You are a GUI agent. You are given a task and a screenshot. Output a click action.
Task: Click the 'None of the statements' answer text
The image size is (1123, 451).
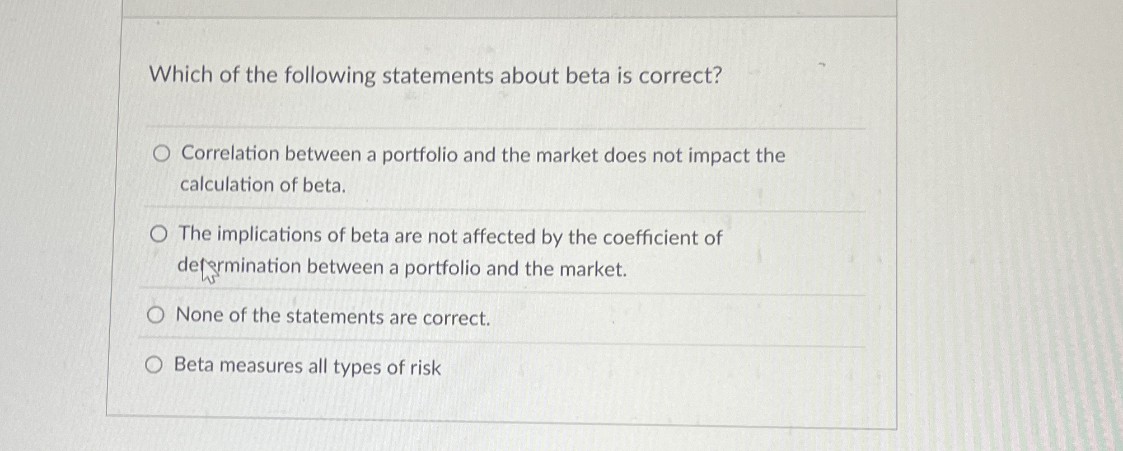(333, 317)
